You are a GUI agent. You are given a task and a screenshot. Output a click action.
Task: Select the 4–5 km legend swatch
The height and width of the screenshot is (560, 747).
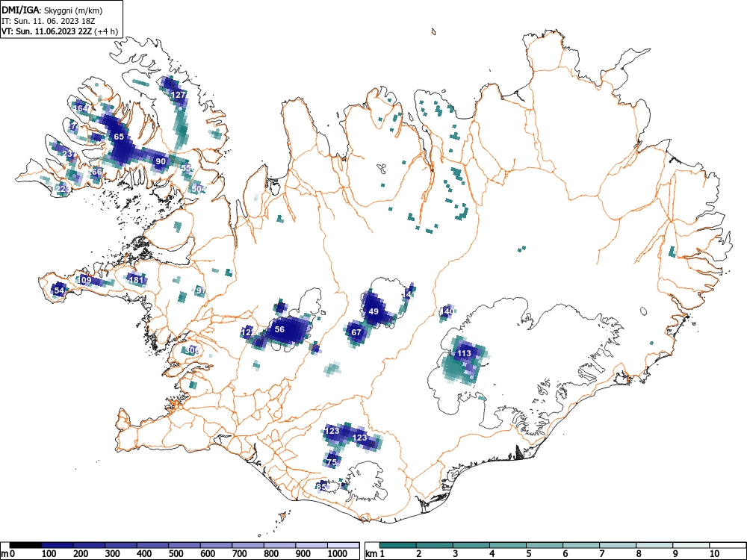508,545
